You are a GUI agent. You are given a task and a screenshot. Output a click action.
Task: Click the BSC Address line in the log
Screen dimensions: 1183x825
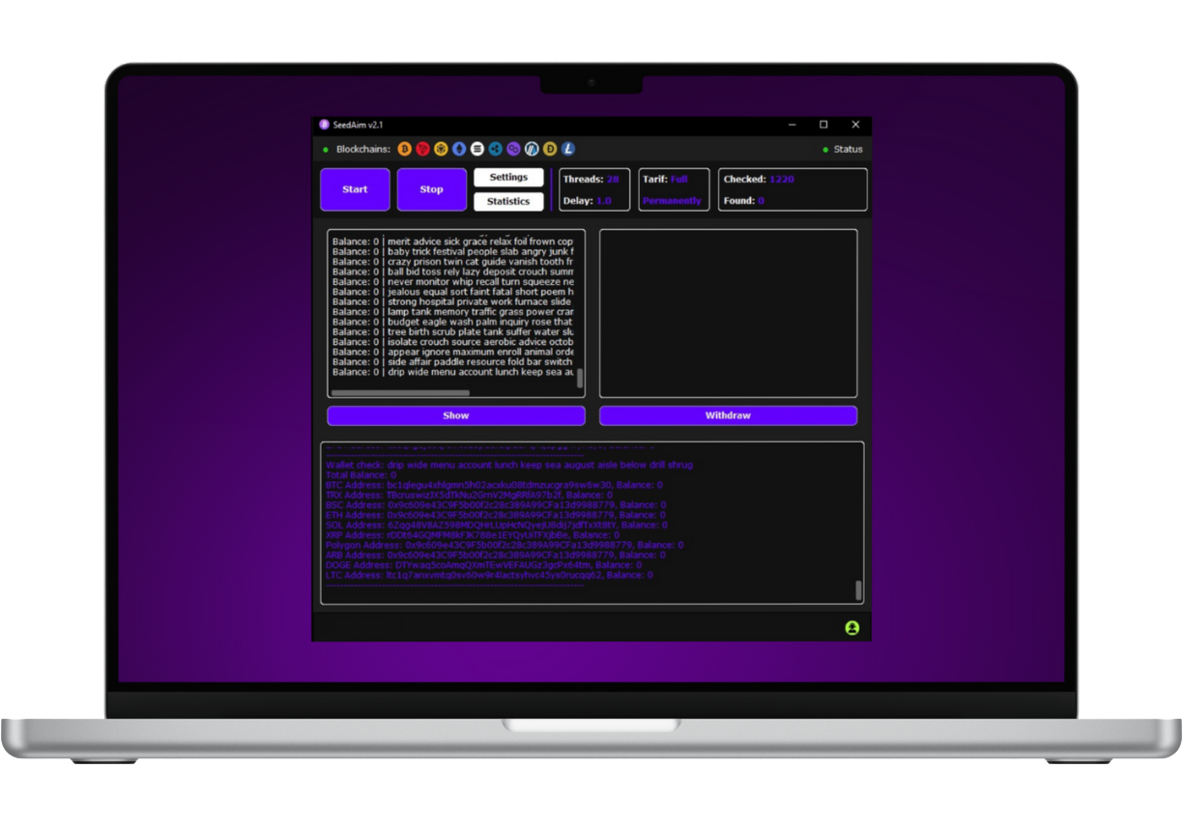[496, 504]
